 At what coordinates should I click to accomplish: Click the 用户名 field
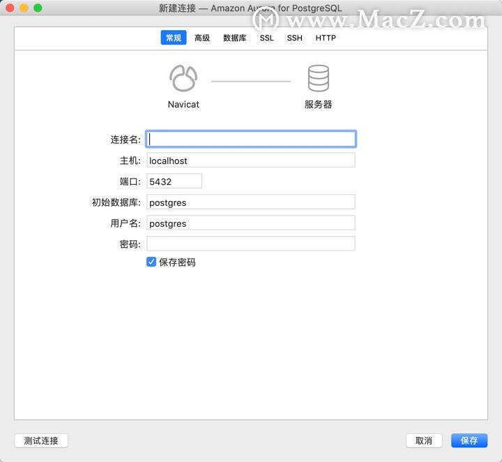[251, 223]
